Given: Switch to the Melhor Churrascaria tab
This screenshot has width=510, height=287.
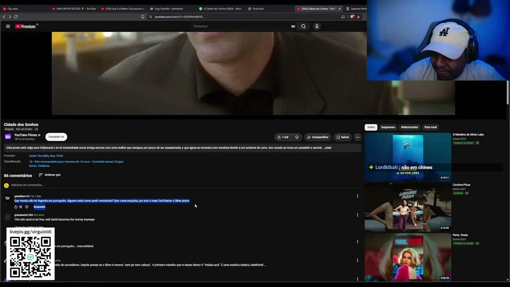Looking at the screenshot, I should [x=123, y=9].
